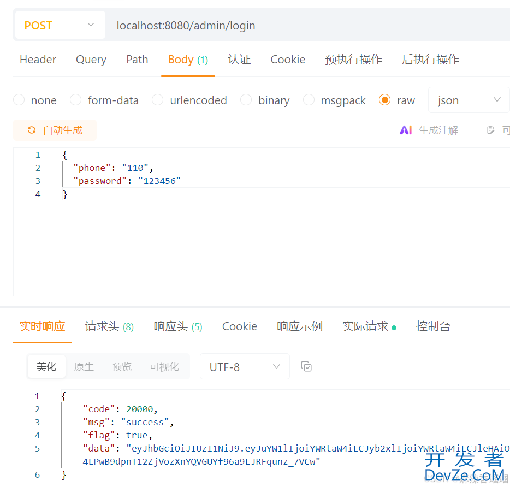The height and width of the screenshot is (487, 510).
Task: Open the UTF-8 encoding dropdown
Action: (x=245, y=367)
